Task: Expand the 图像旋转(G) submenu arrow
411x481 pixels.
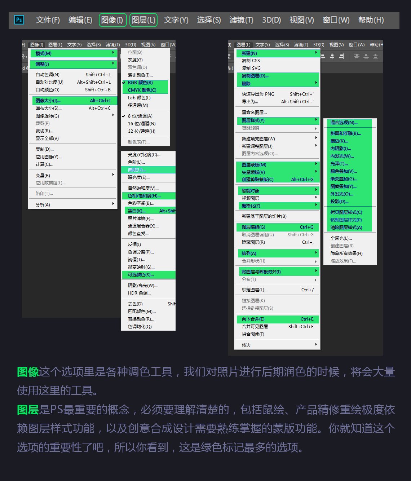Action: pos(113,115)
